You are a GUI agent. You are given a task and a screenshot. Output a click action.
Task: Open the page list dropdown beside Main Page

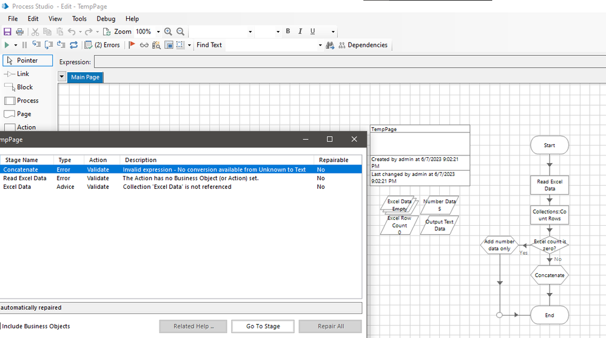tap(62, 77)
